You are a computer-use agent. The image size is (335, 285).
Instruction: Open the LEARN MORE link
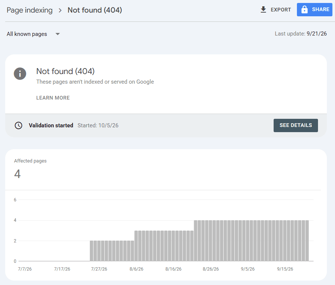coord(53,98)
